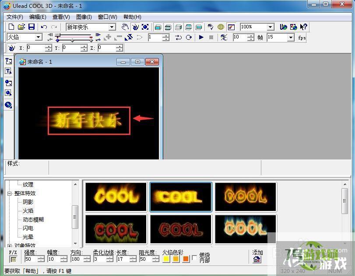
Task: Click the globe picture web icon
Action: click(293, 27)
